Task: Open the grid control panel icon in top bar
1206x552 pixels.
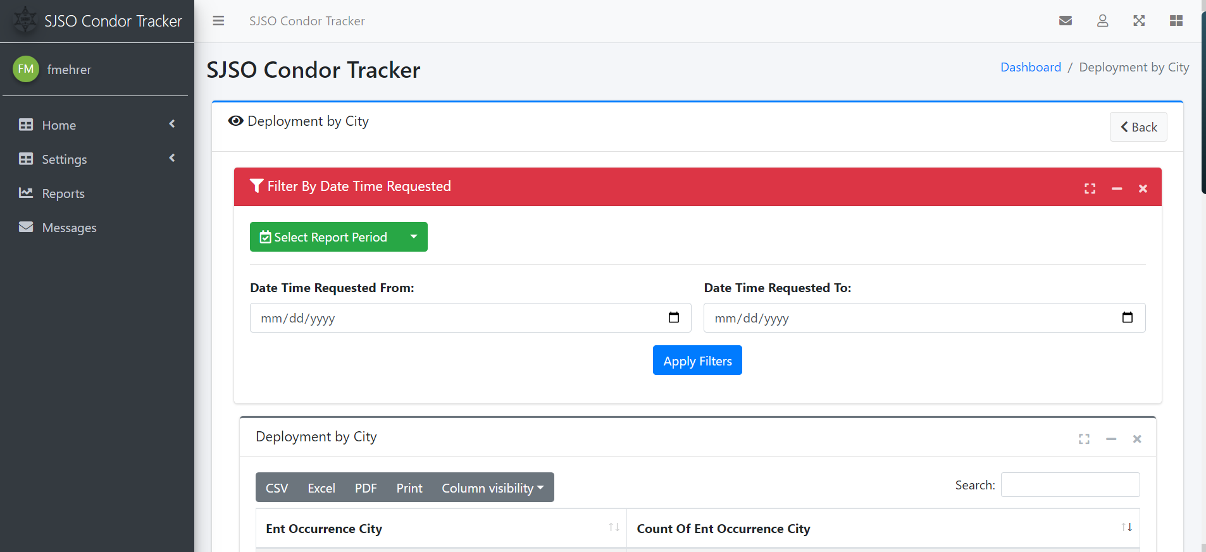Action: (x=1176, y=21)
